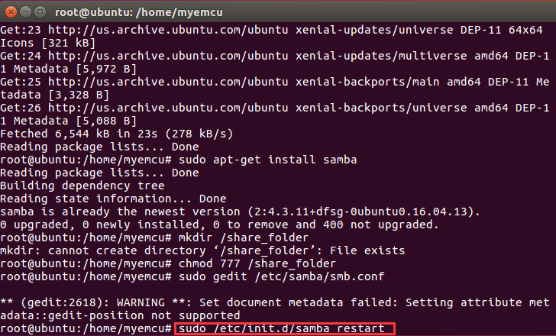This screenshot has height=336, width=556.
Task: Click the Get:24 xenial-updates multiverse URL
Action: 257,56
